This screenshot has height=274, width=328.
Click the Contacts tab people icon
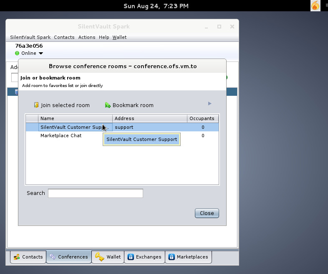tap(17, 257)
